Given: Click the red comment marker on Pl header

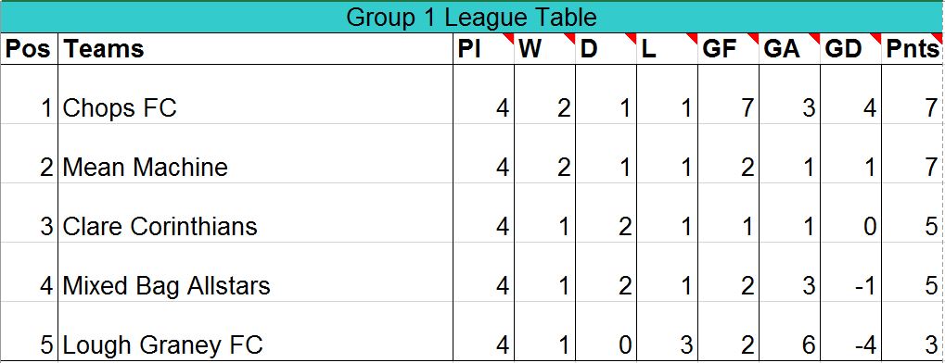Looking at the screenshot, I should (508, 38).
